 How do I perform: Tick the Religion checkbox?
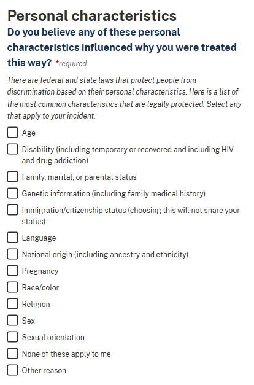pos(12,304)
